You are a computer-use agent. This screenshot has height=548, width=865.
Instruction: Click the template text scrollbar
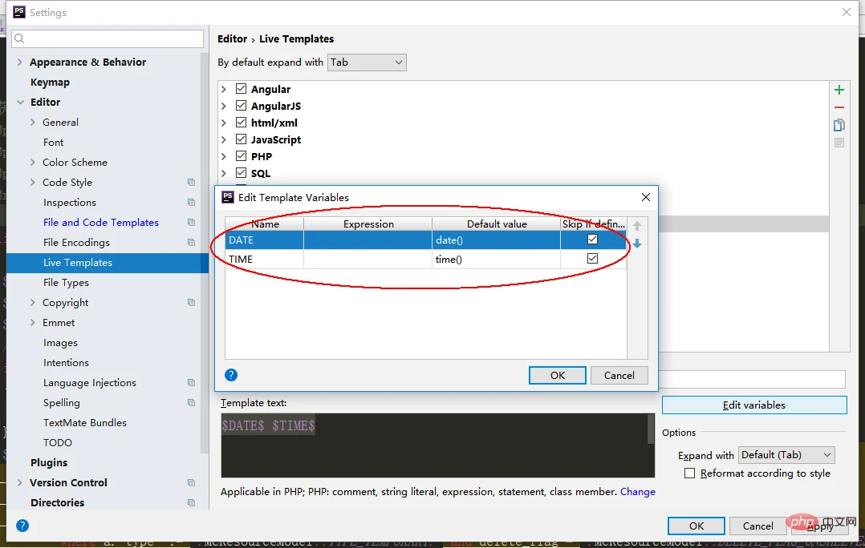[x=651, y=429]
